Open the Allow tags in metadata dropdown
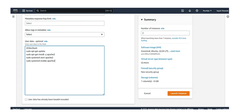The image size is (238, 112). coord(65,34)
